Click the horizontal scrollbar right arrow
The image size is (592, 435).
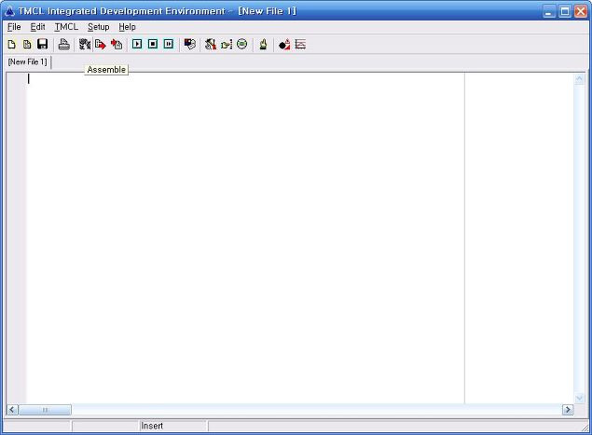[x=568, y=410]
